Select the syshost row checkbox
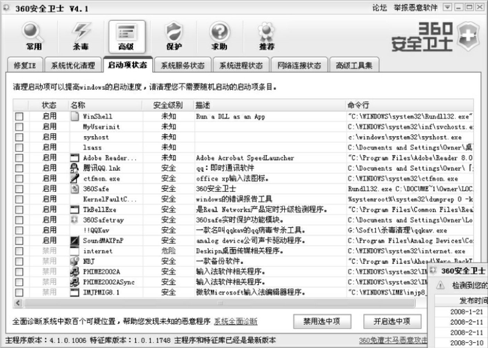 [x=19, y=137]
